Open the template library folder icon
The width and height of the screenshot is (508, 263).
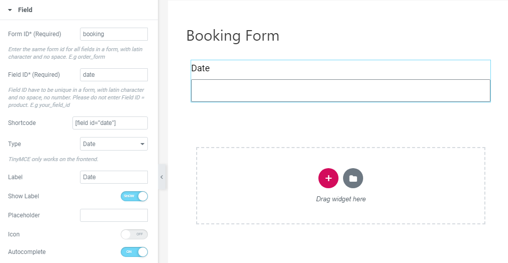click(353, 178)
